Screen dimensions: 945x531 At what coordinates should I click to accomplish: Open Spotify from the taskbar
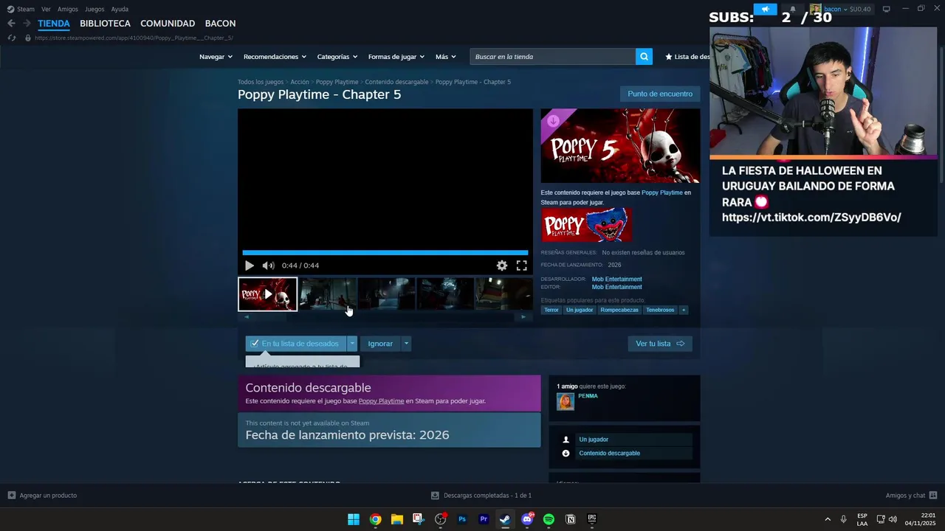pos(549,519)
